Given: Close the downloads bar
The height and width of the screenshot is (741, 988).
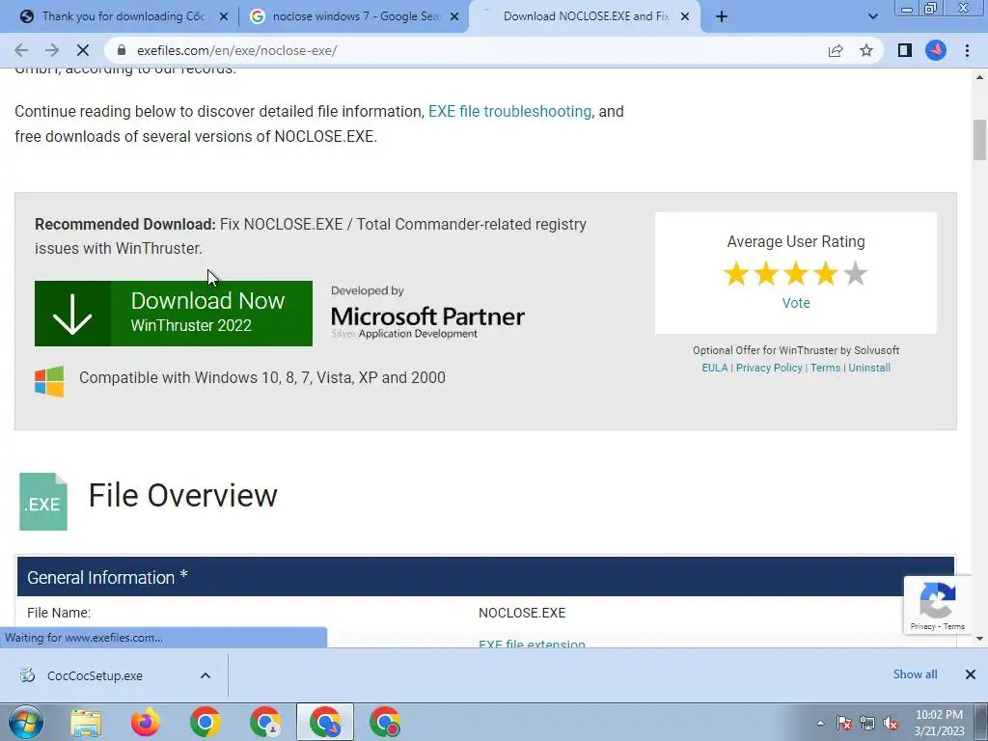Looking at the screenshot, I should 971,674.
